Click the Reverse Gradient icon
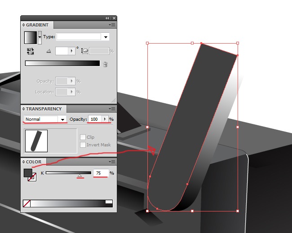The image size is (292, 233). (31, 51)
